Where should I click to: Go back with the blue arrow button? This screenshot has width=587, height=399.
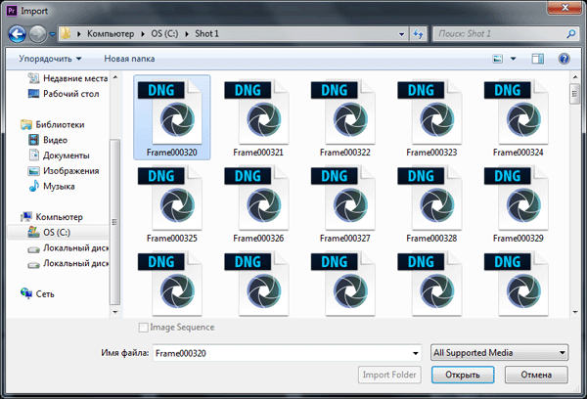18,34
